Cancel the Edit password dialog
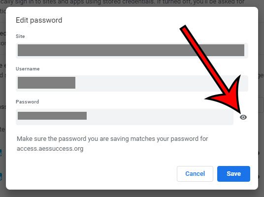The image size is (264, 197). (195, 174)
